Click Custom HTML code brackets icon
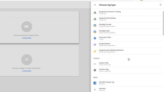This screenshot has height=92, width=164. (95, 64)
